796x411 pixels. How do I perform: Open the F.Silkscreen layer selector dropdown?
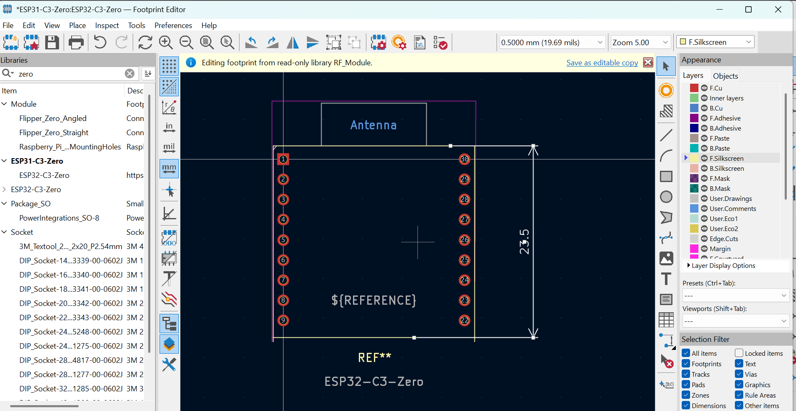(716, 42)
